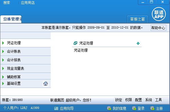
Task: Expand 凭证处理 with its green arrow
Action: point(3,43)
